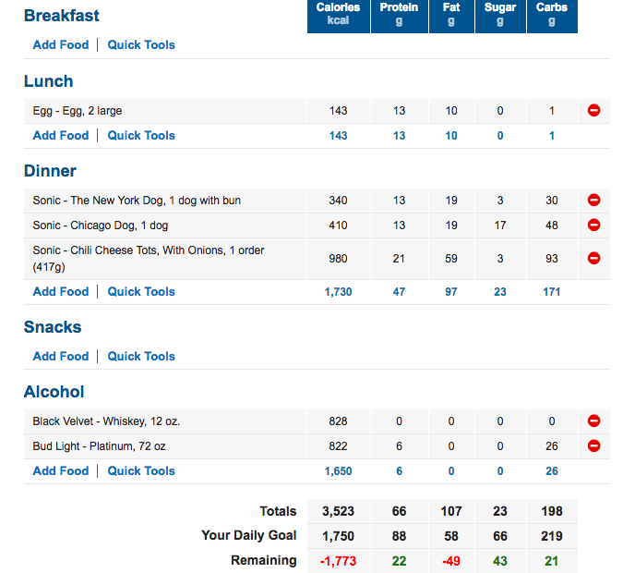Open Quick Tools for Breakfast
This screenshot has height=573, width=623.
coord(141,44)
